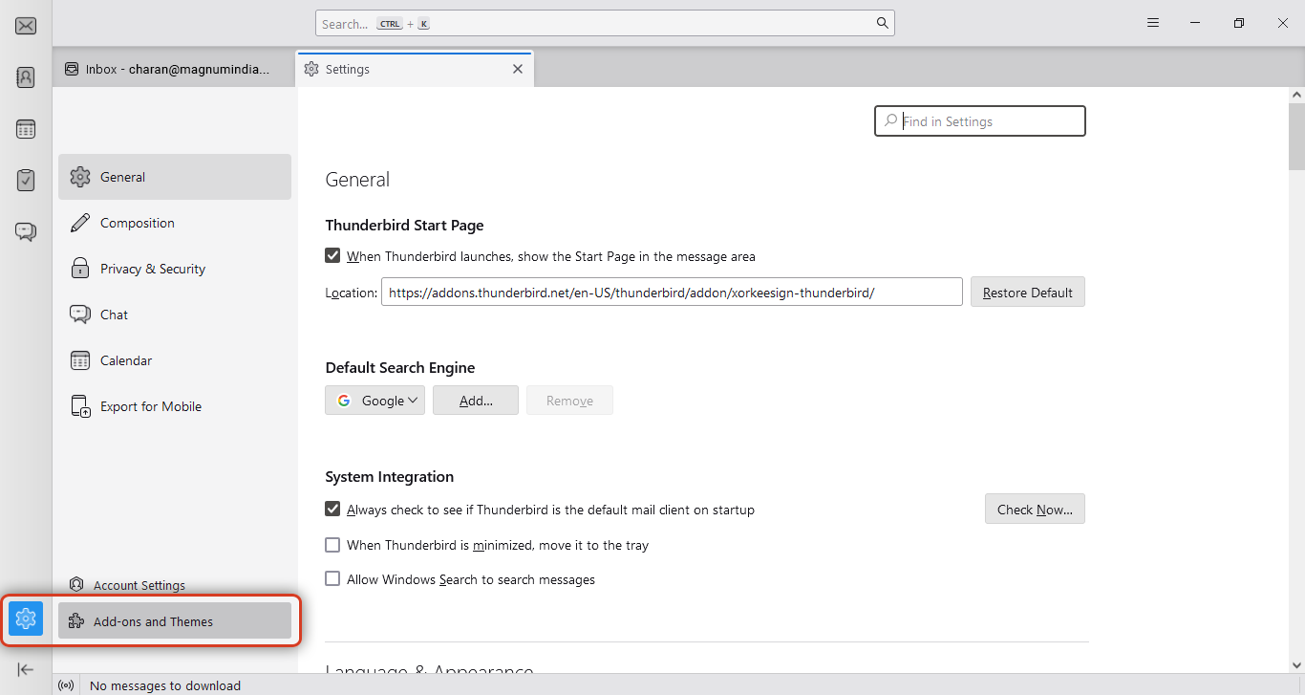This screenshot has height=695, width=1305.
Task: Open Composition settings category
Action: (x=175, y=223)
